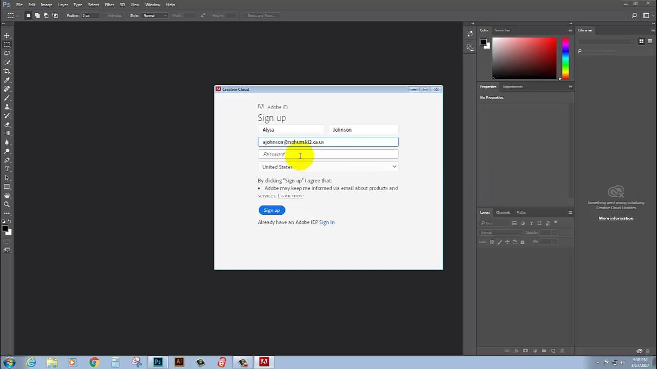Switch to the Adjustments tab
The width and height of the screenshot is (657, 369).
[x=512, y=87]
